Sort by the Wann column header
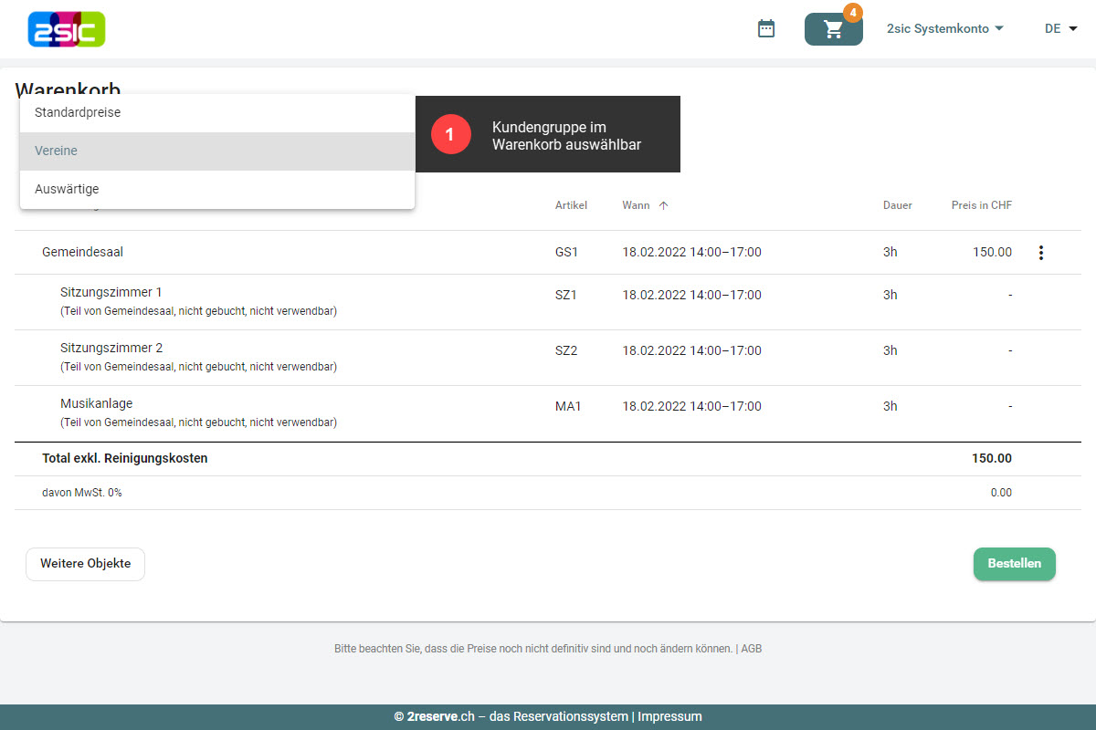Screen dimensions: 1096x730 tap(636, 205)
